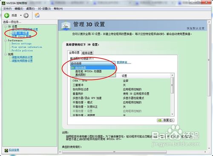
Task: Click main pane scroll-up arrow
Action: [209, 22]
